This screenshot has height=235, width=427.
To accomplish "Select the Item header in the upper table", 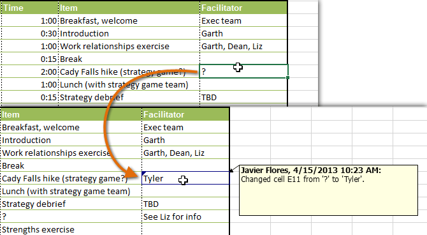I will pos(129,8).
